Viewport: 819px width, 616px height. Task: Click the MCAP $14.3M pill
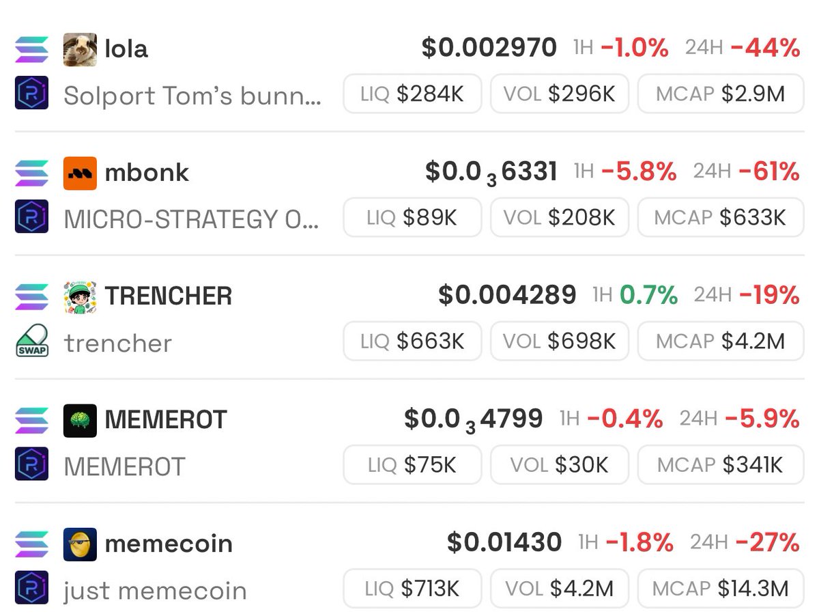click(721, 588)
